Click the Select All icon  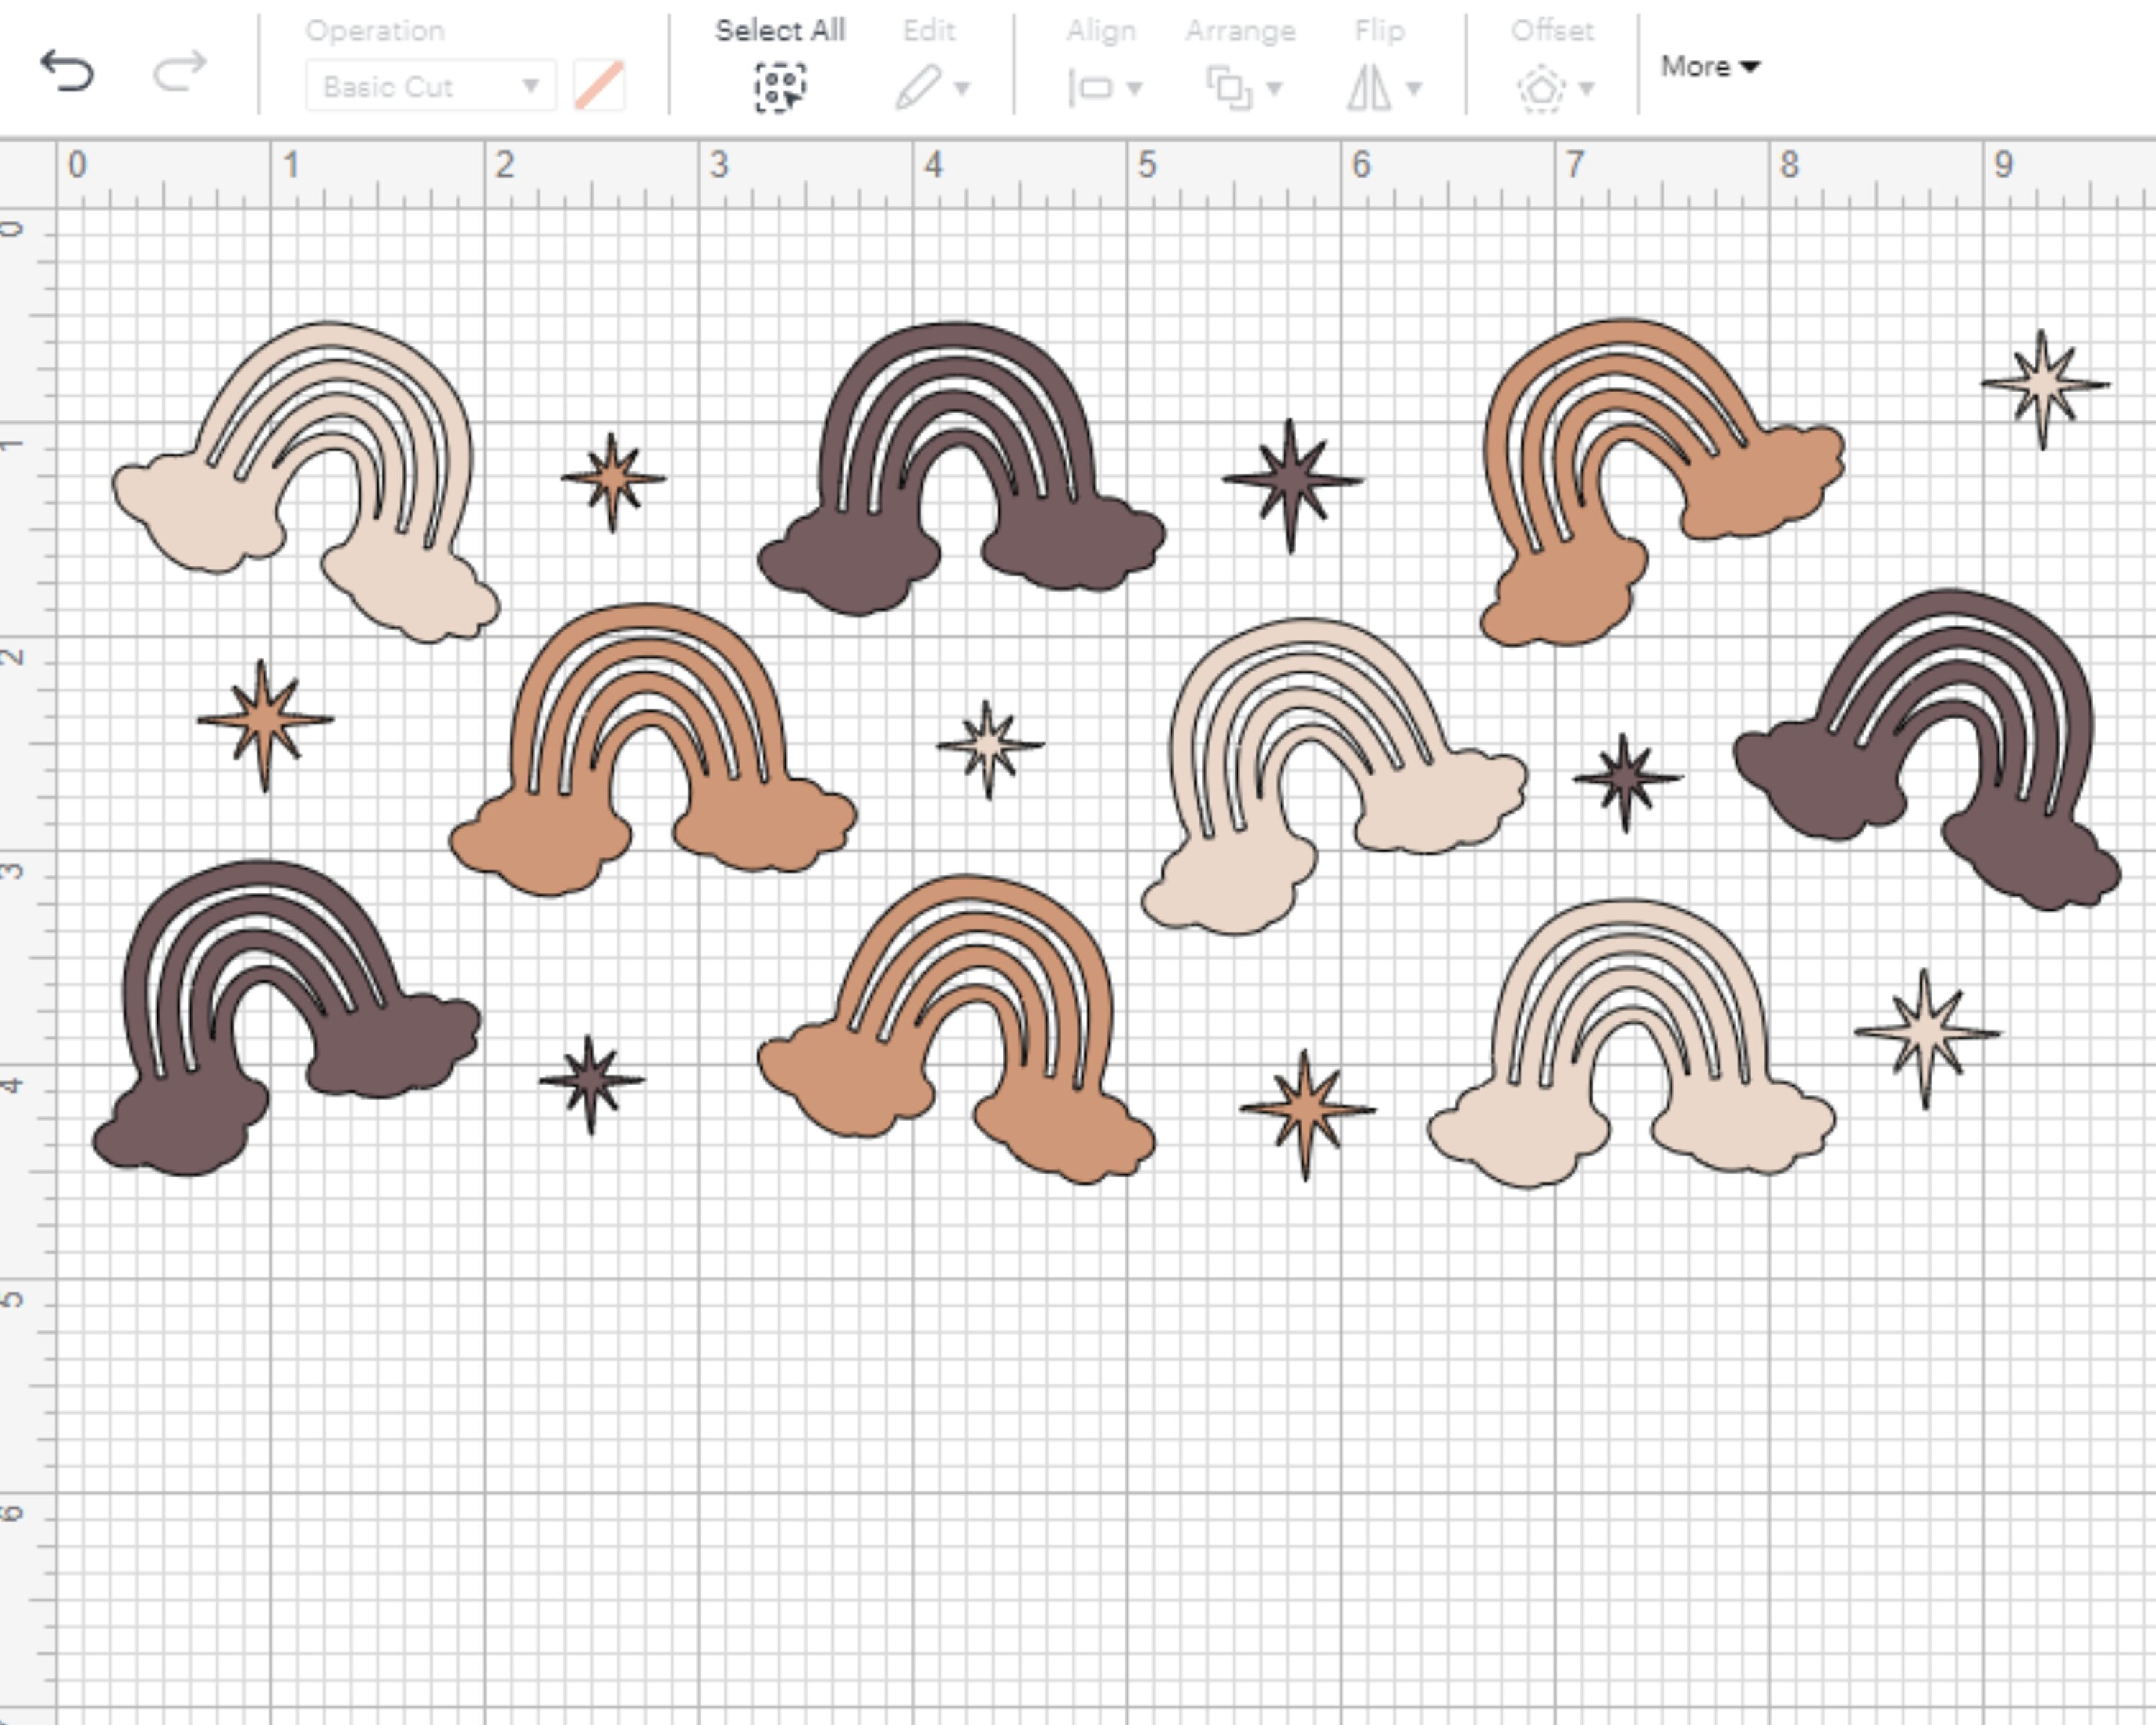pyautogui.click(x=780, y=87)
